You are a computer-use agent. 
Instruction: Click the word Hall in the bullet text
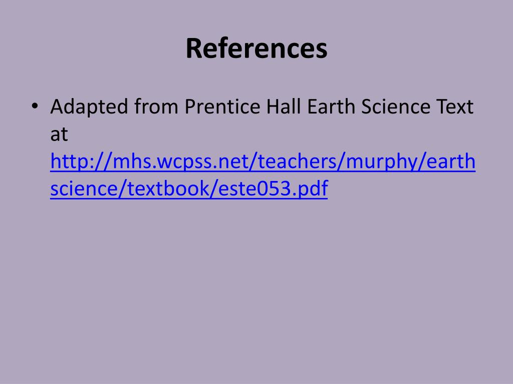coord(284,106)
